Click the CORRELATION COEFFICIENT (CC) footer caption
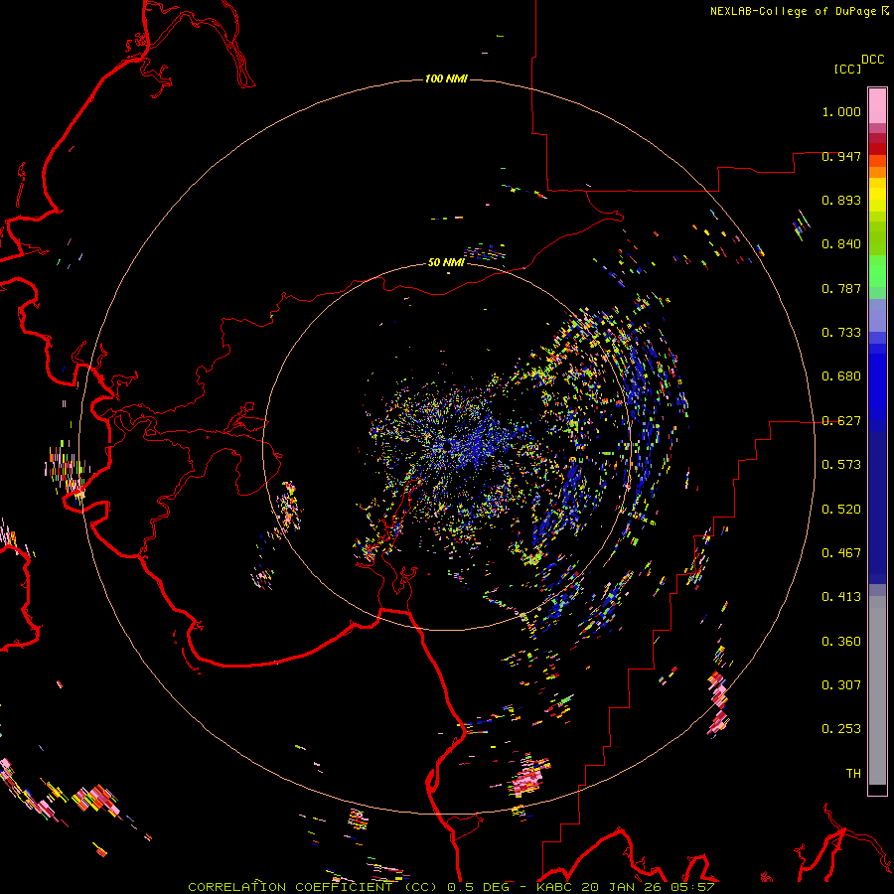 point(313,887)
